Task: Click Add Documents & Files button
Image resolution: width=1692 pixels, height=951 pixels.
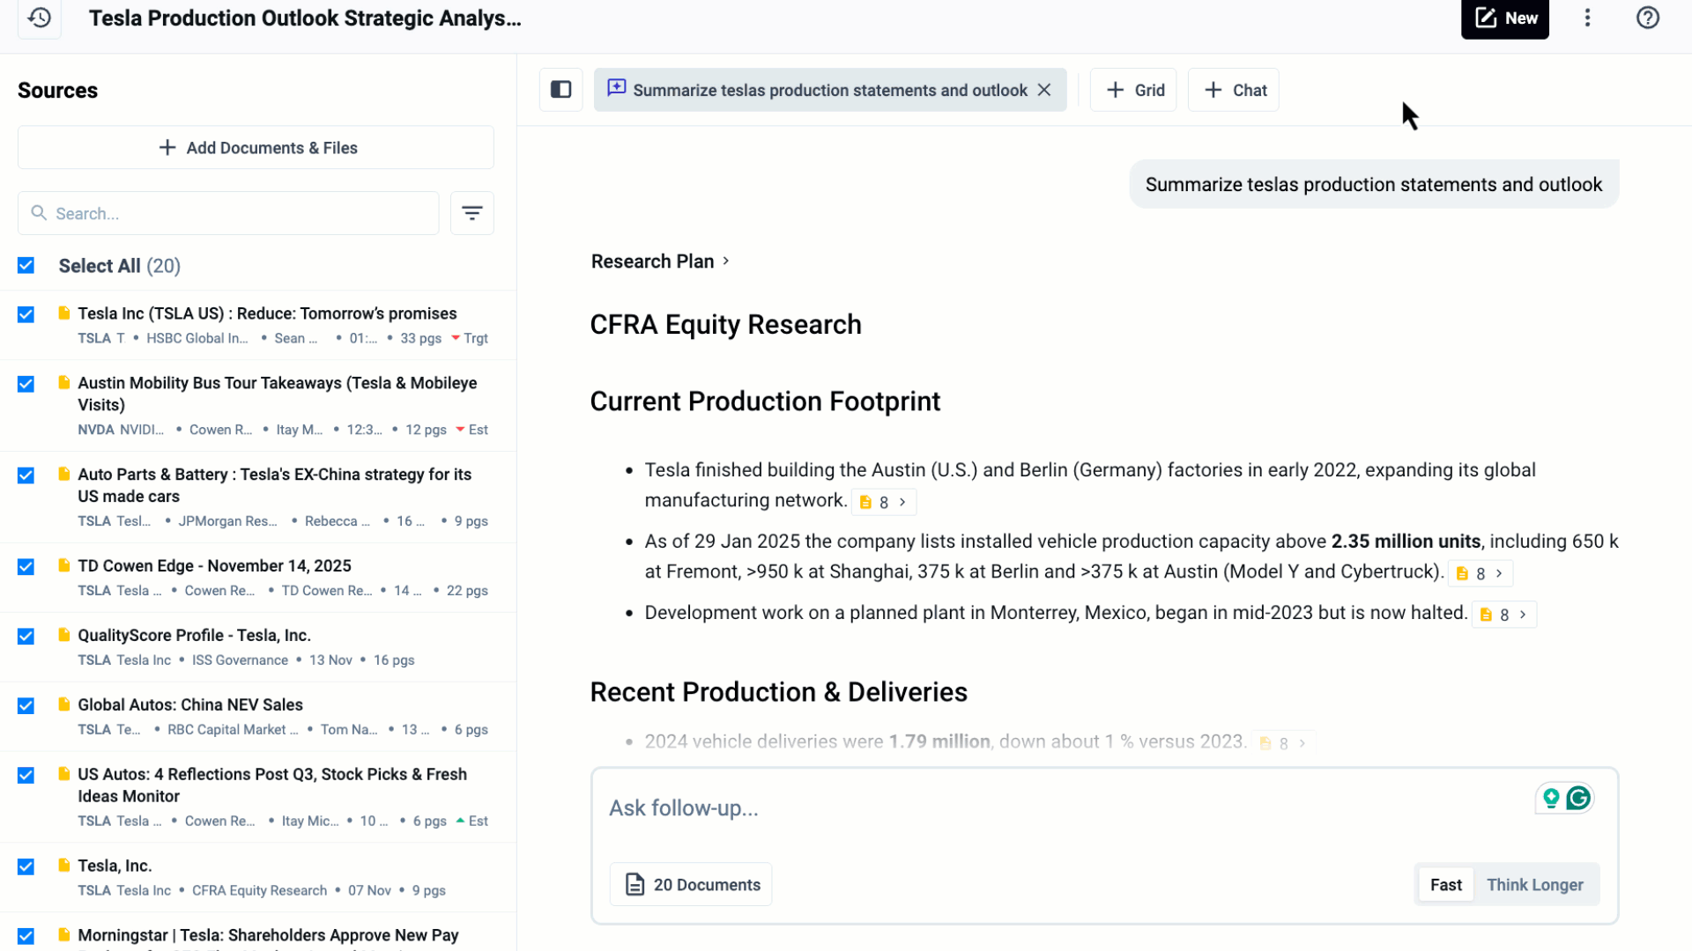Action: pos(256,148)
